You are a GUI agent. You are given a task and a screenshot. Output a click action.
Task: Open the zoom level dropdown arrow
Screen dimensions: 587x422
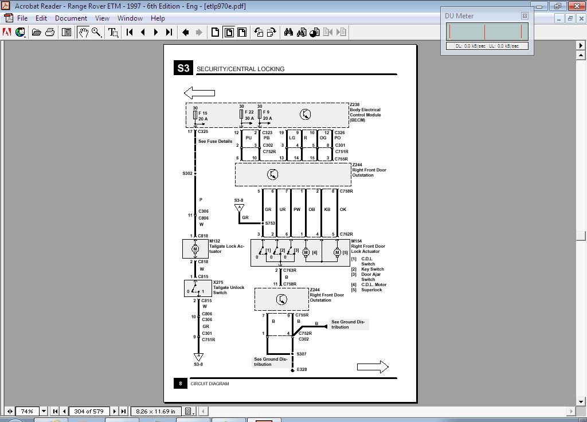(x=44, y=411)
